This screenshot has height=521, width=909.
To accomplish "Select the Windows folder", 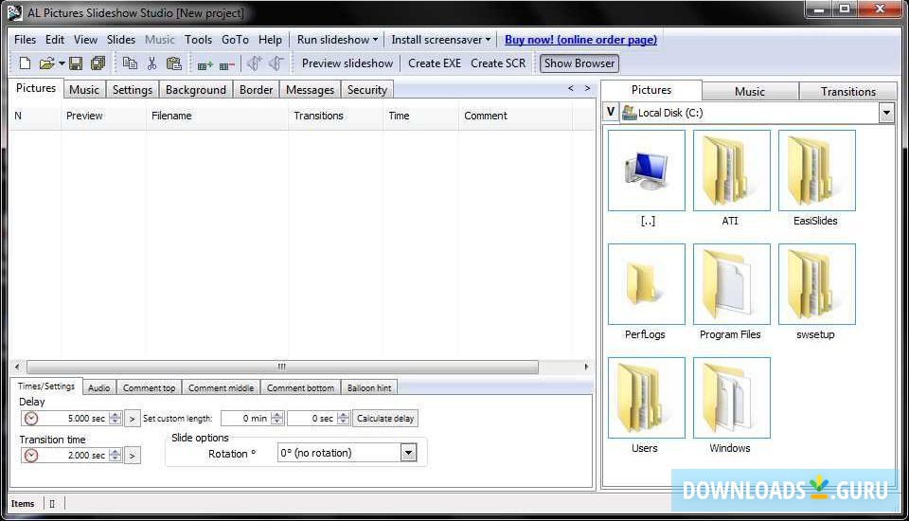I will [732, 398].
